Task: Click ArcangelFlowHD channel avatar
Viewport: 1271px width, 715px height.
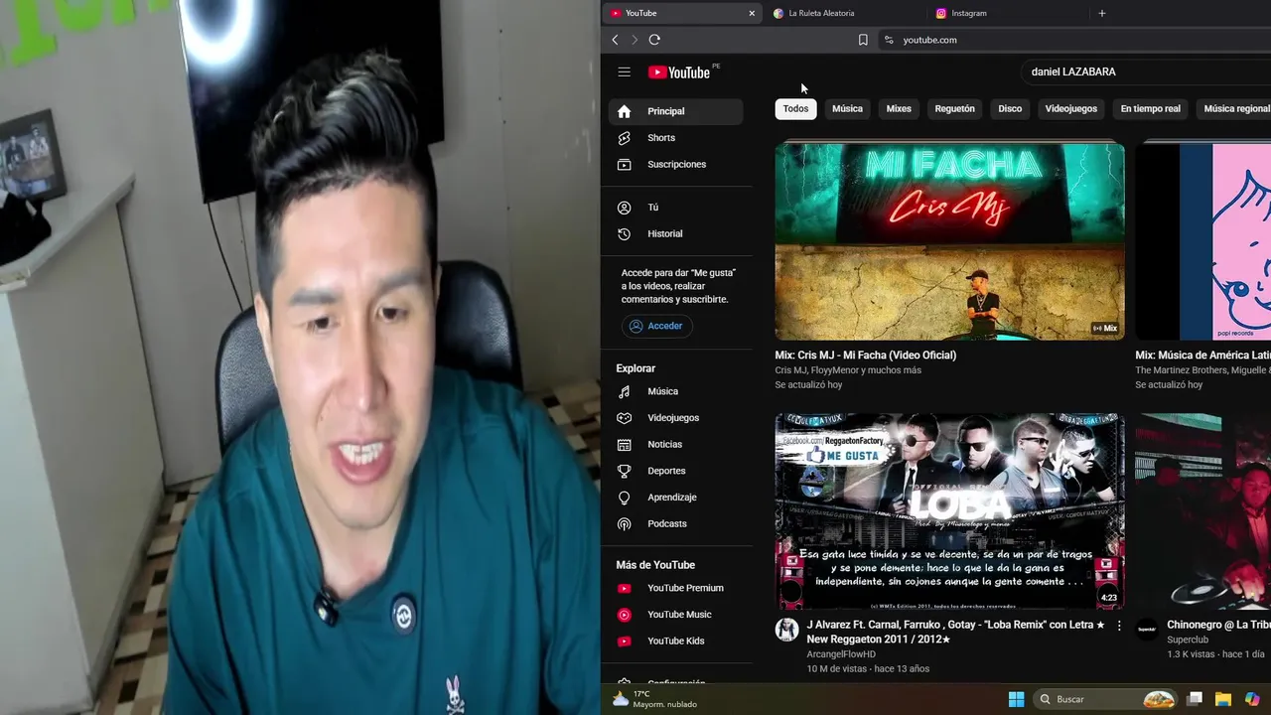Action: 786,629
